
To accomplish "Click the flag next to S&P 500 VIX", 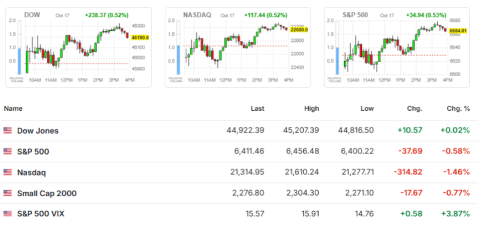I will (x=8, y=214).
